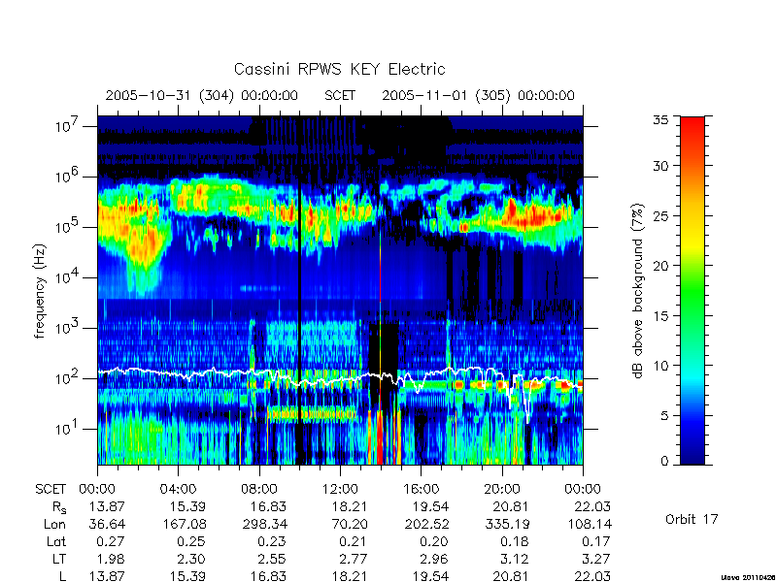Click the spectrogram plot area
Viewport: 777px width, 582px height.
(340, 290)
